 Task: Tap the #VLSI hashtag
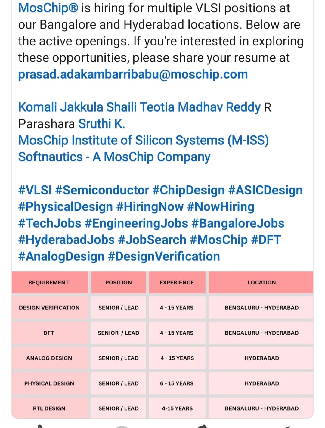(35, 190)
